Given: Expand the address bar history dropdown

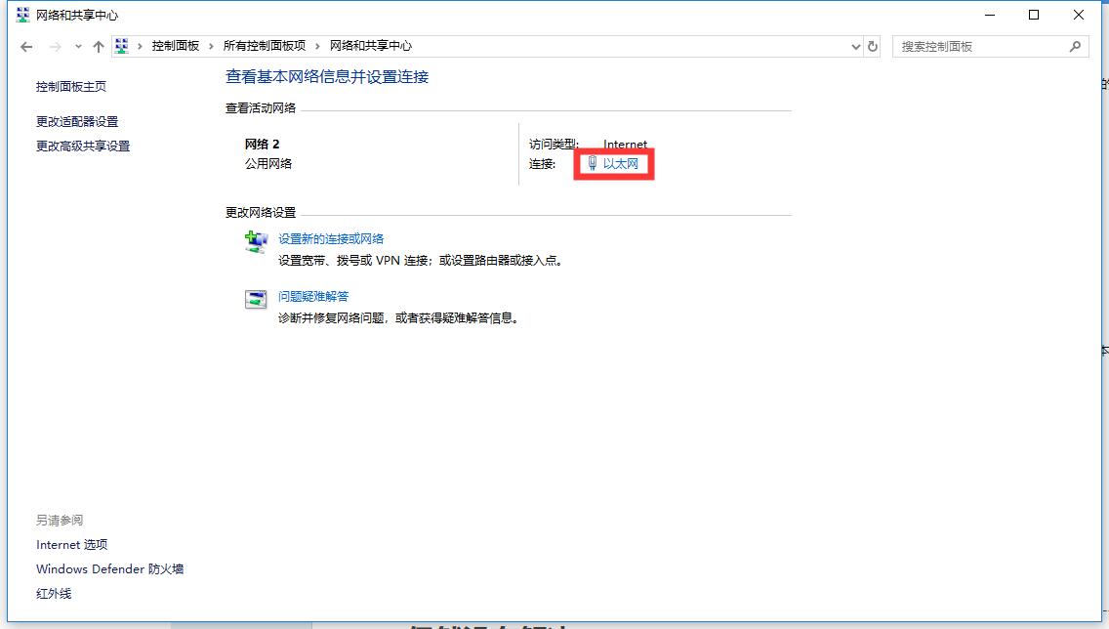Looking at the screenshot, I should (855, 46).
